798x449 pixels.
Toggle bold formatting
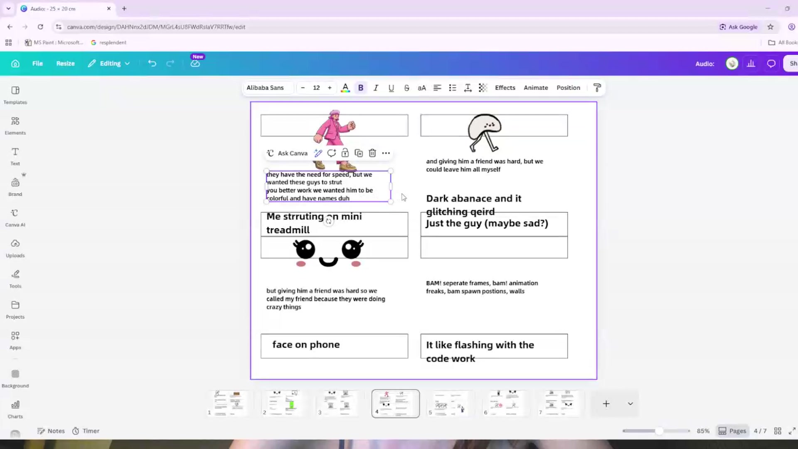point(361,88)
